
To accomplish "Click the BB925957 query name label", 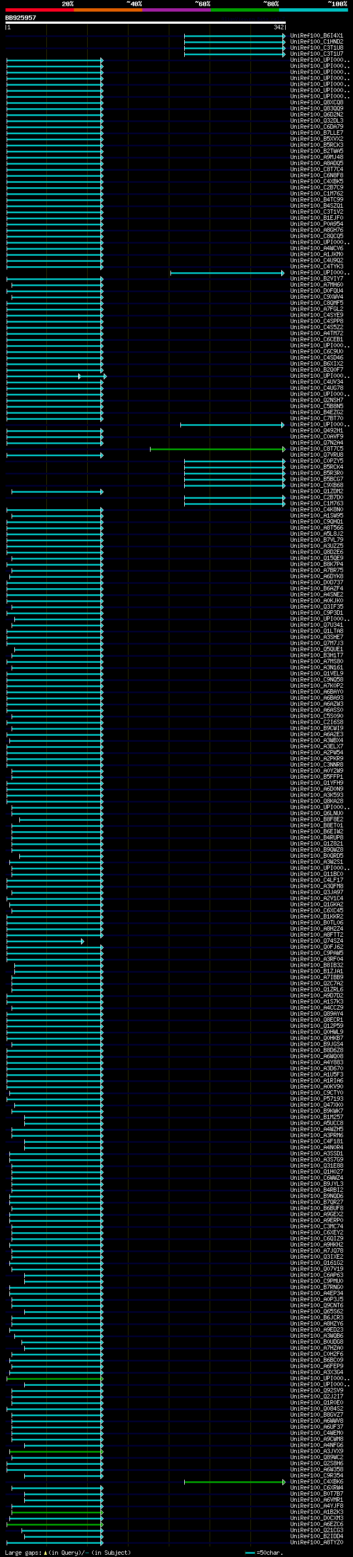I will [20, 18].
